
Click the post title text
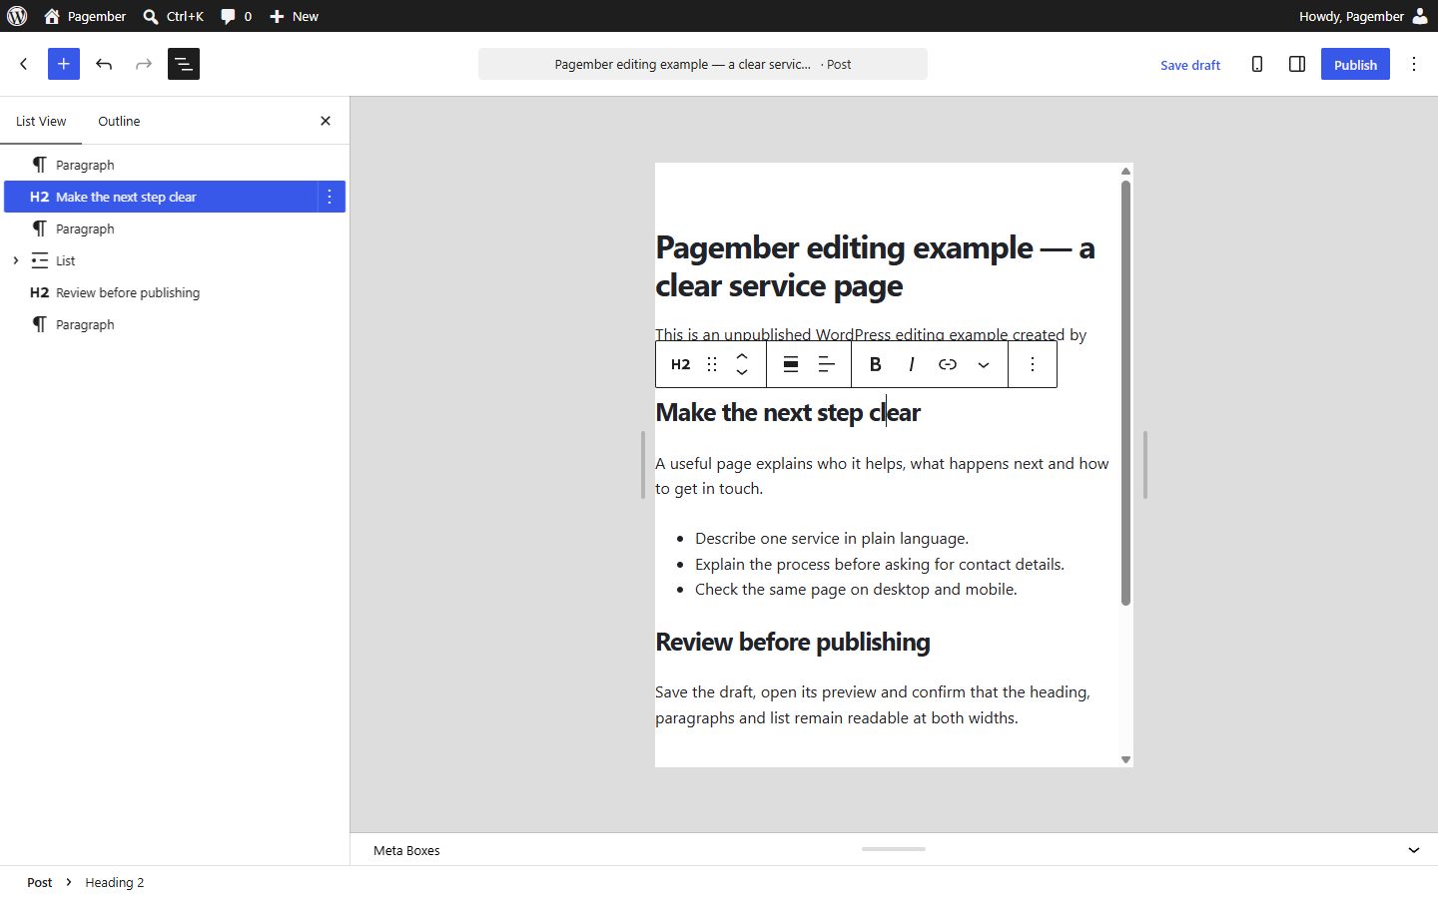coord(875,266)
